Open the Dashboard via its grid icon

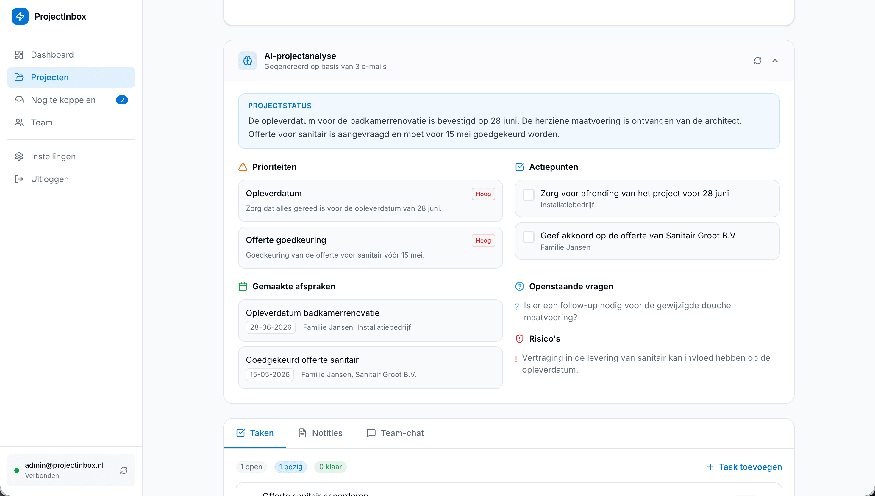(19, 54)
